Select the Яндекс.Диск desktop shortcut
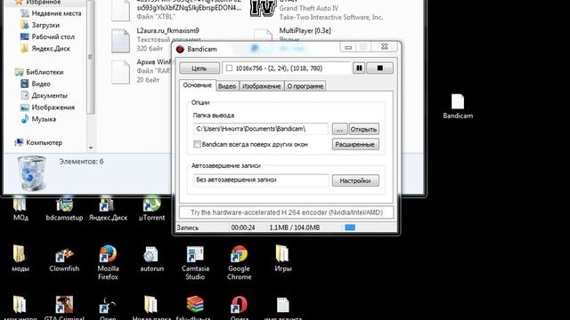This screenshot has height=320, width=570. [x=108, y=210]
